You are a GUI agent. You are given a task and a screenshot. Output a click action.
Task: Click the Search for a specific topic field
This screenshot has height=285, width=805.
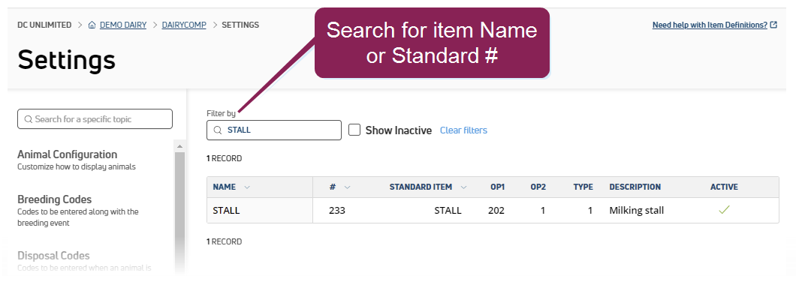click(95, 119)
